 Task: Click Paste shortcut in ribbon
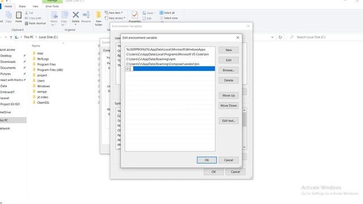point(35,23)
